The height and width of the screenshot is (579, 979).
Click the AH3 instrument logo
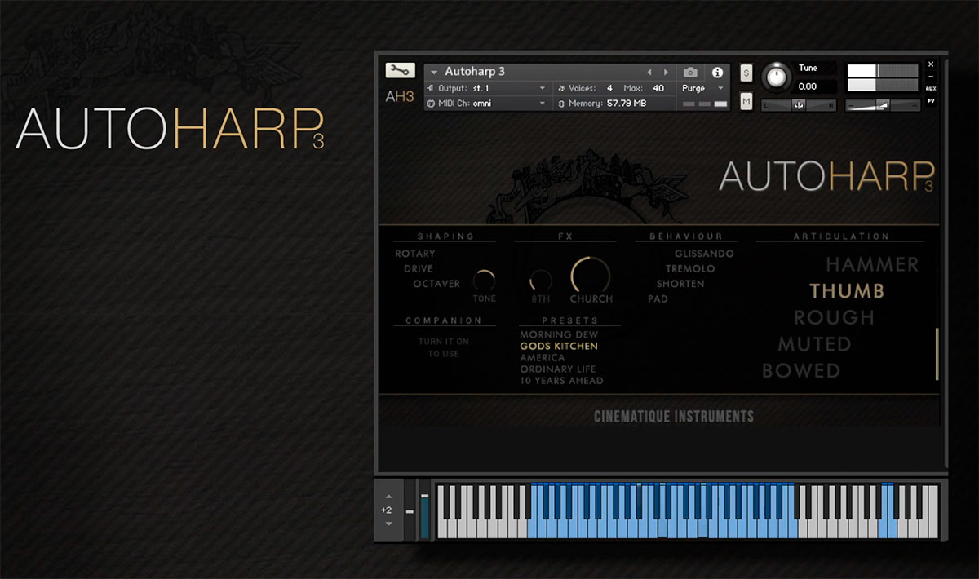tap(400, 97)
